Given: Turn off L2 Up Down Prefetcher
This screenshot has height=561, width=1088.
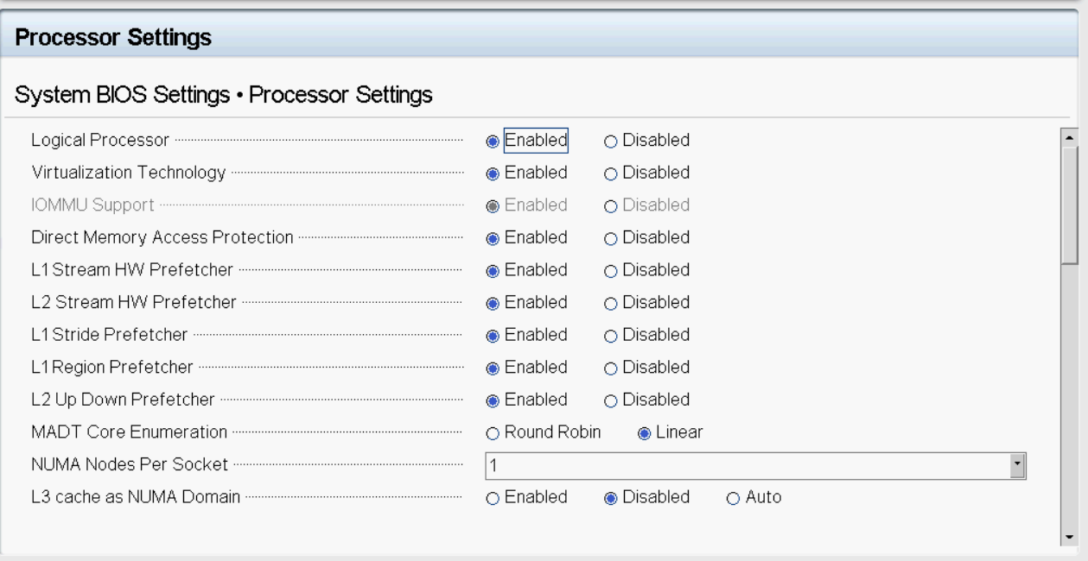Looking at the screenshot, I should click(x=611, y=400).
